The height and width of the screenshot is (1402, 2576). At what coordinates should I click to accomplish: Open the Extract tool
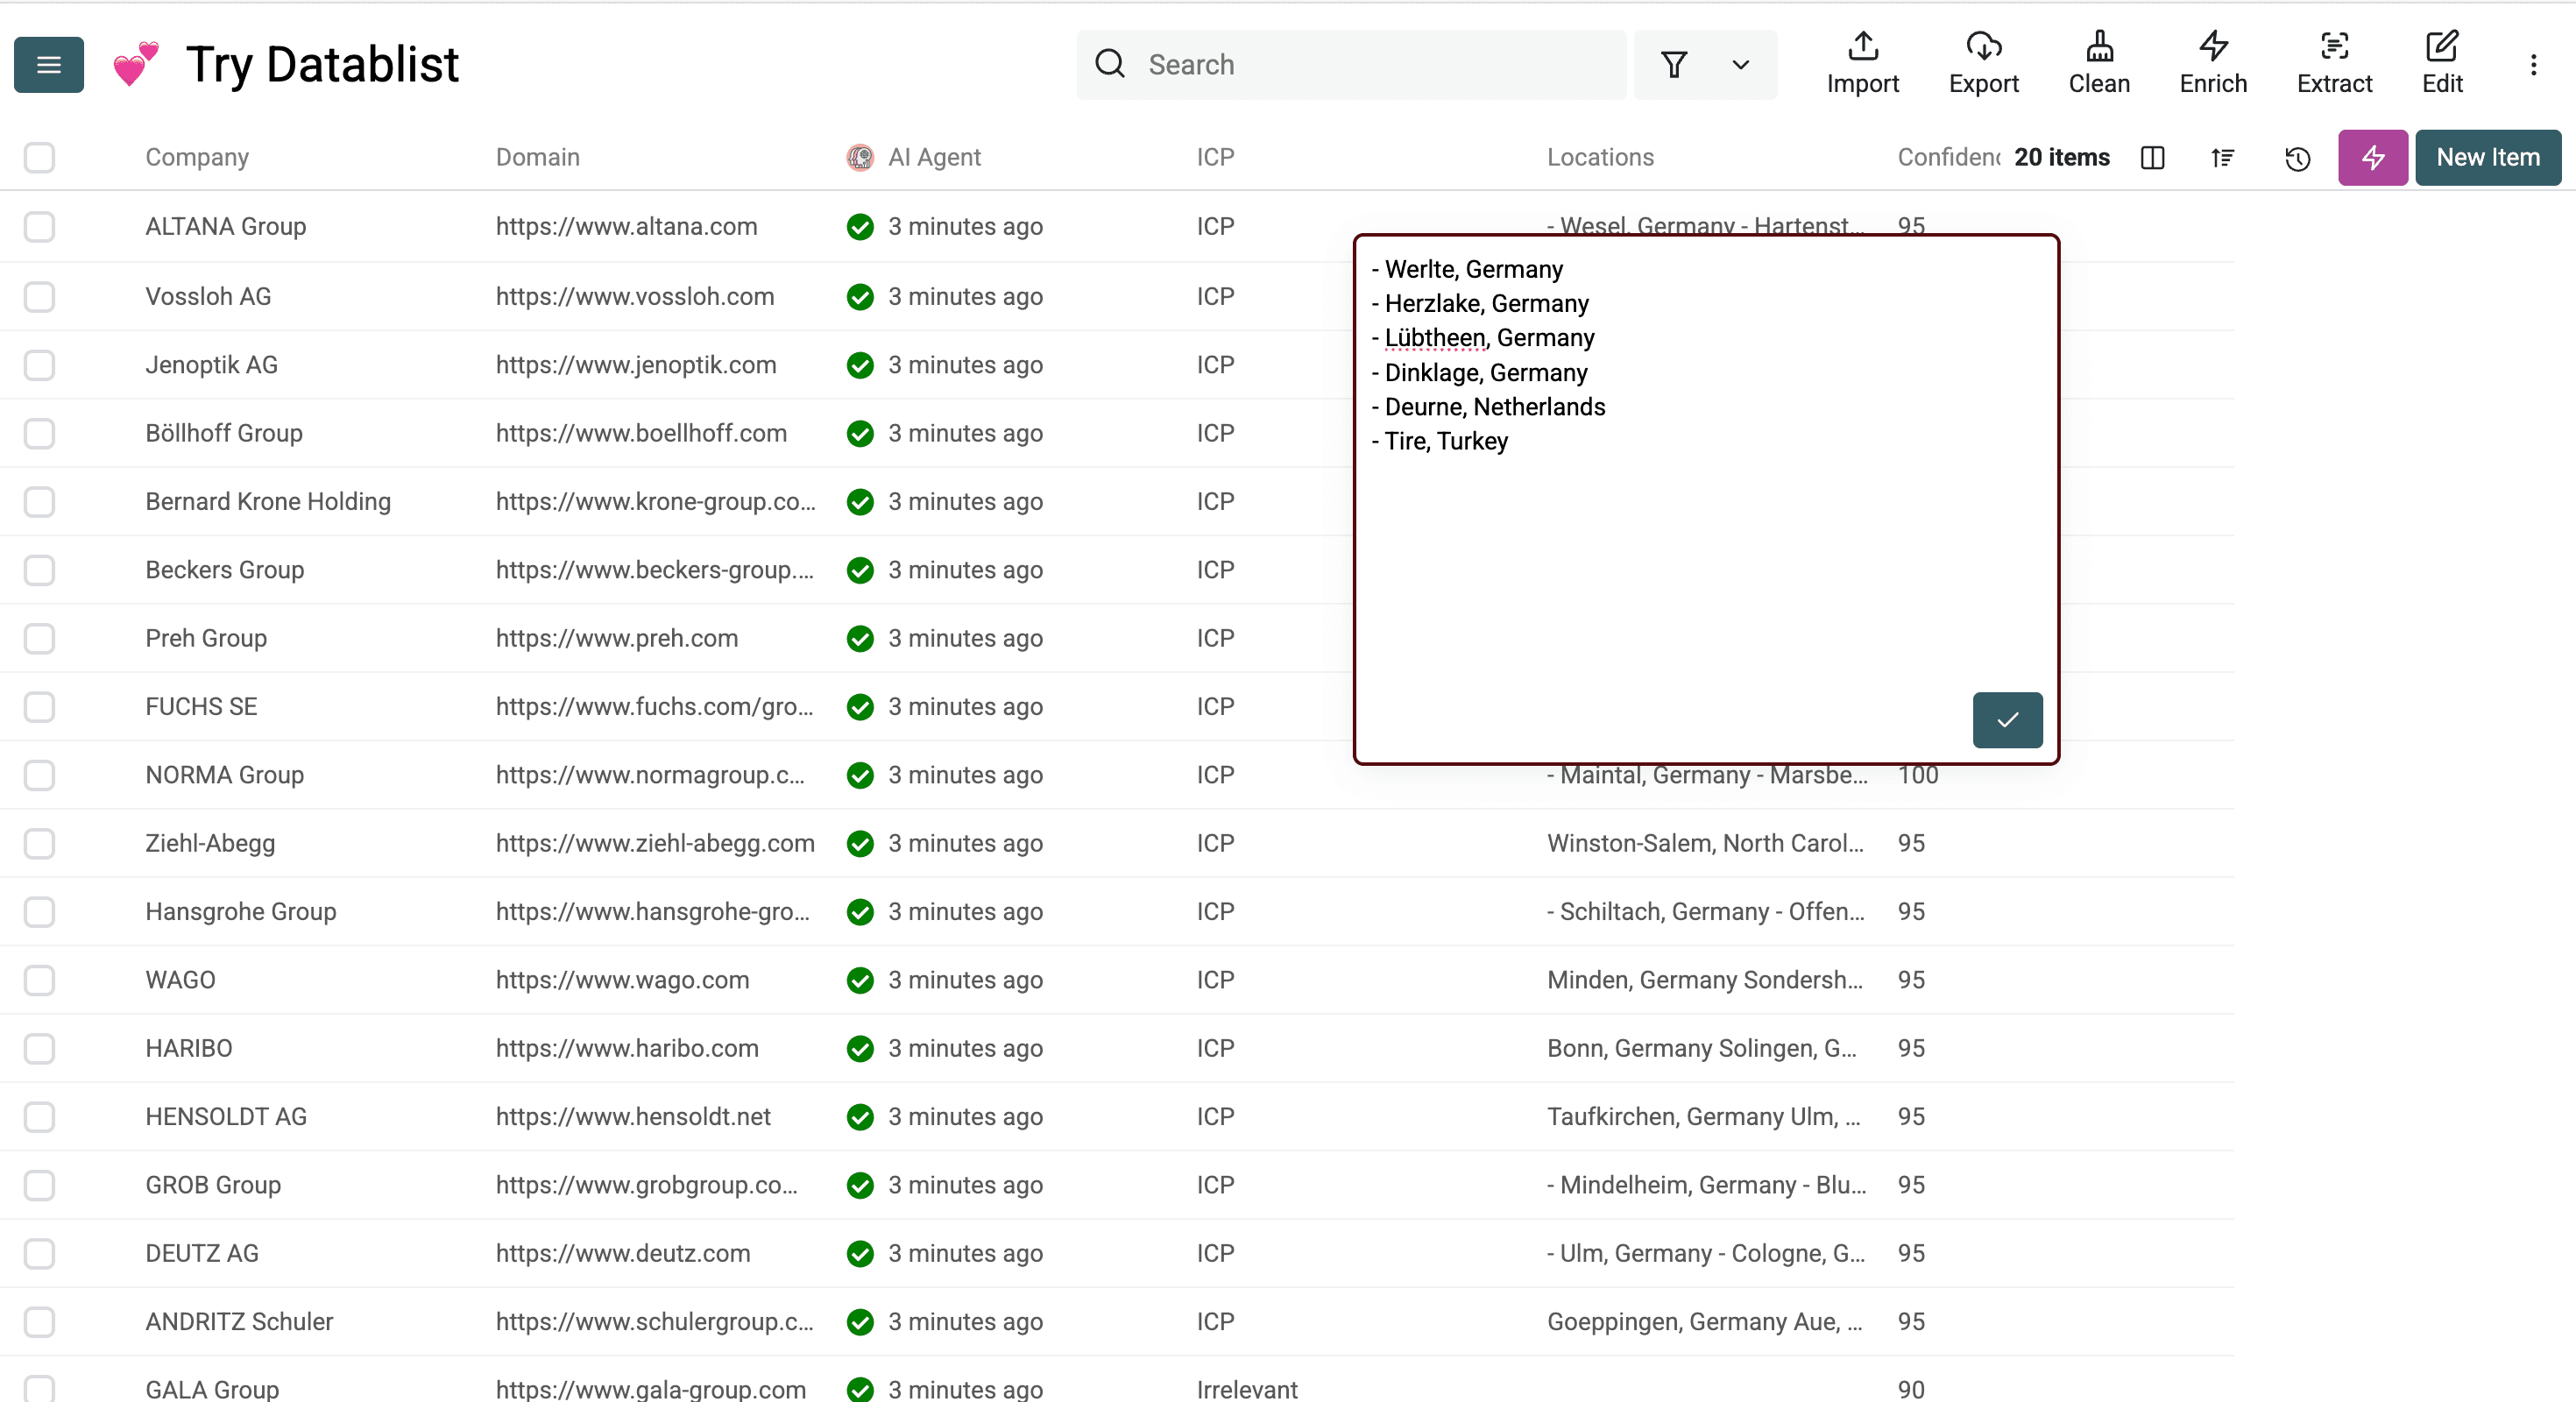pos(2334,63)
